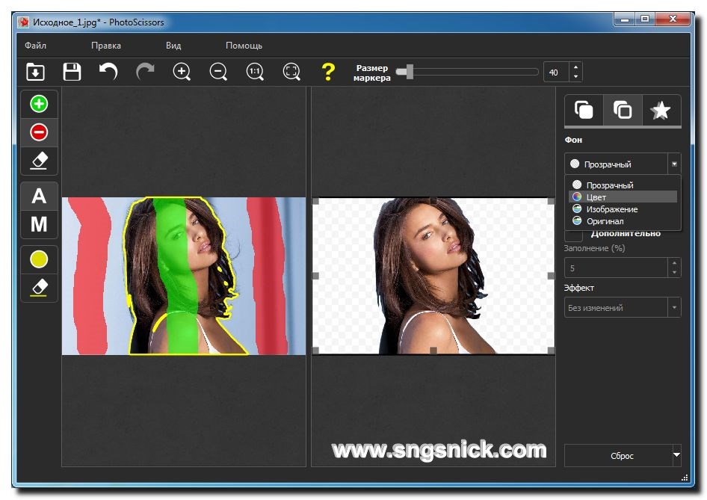
Task: Click the zoom to fit magnifier icon
Action: [x=291, y=72]
